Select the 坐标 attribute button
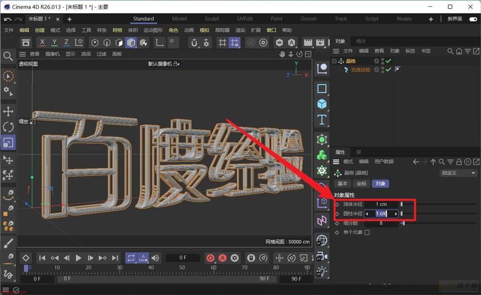 tap(361, 184)
